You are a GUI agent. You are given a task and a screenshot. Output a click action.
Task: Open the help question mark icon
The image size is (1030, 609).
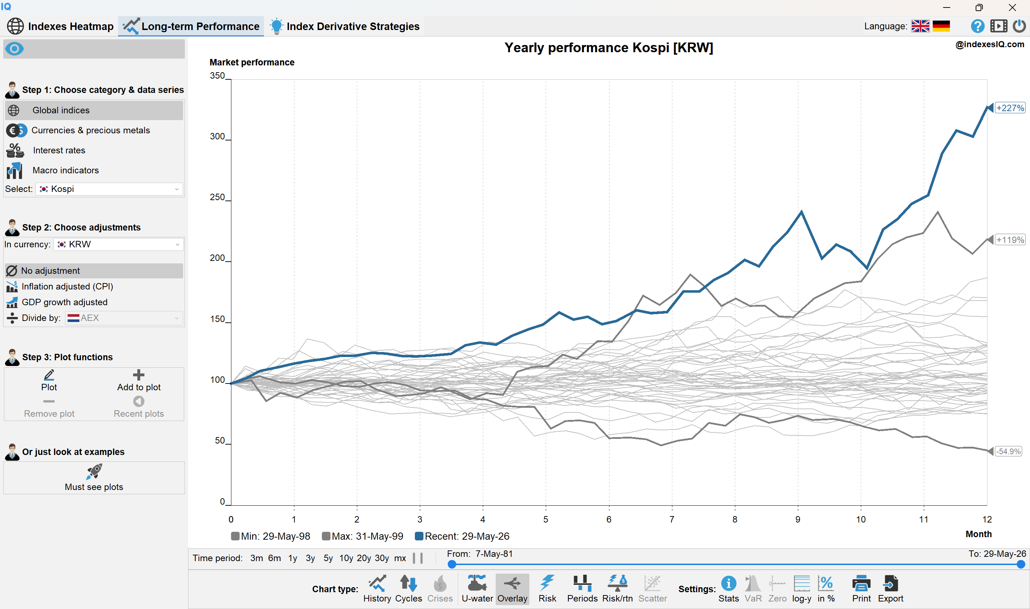click(x=977, y=26)
